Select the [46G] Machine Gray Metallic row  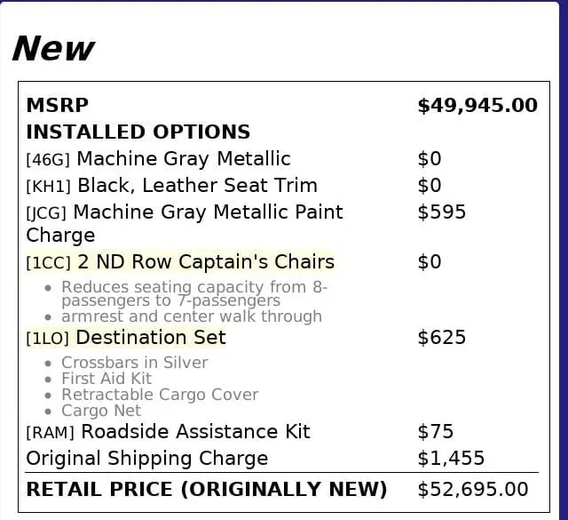click(x=158, y=159)
